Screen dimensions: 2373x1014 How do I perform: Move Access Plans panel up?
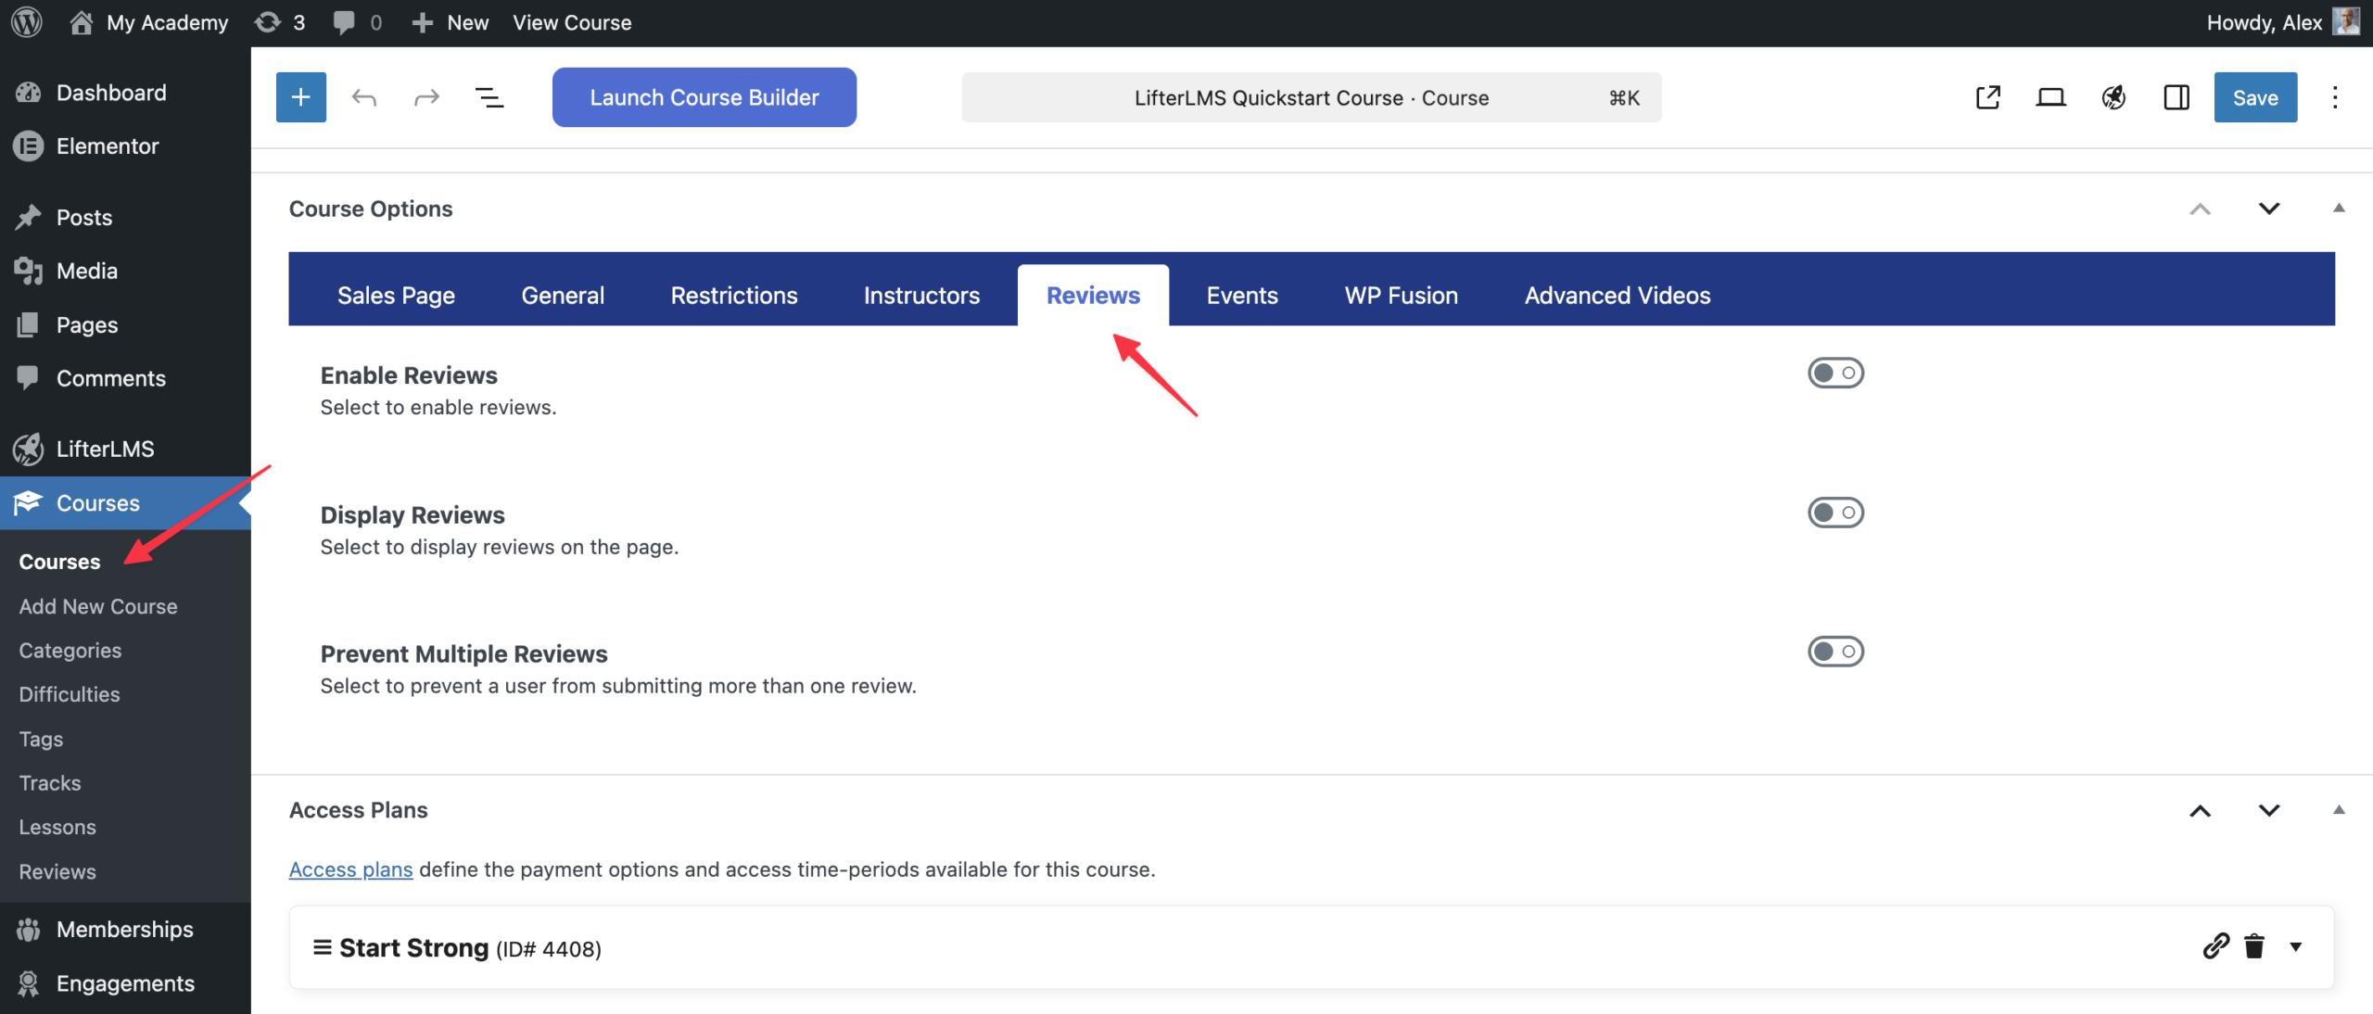(2201, 810)
